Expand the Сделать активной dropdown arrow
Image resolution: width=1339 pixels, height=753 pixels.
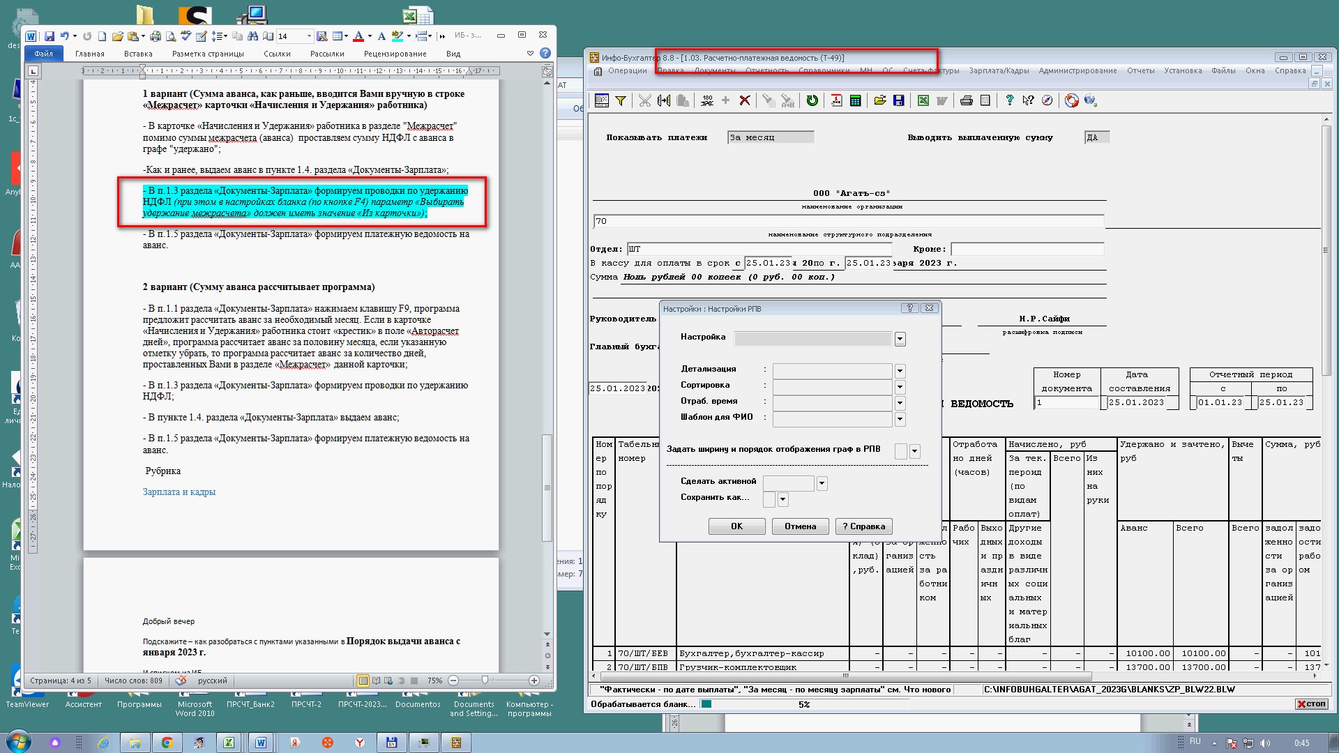coord(822,484)
